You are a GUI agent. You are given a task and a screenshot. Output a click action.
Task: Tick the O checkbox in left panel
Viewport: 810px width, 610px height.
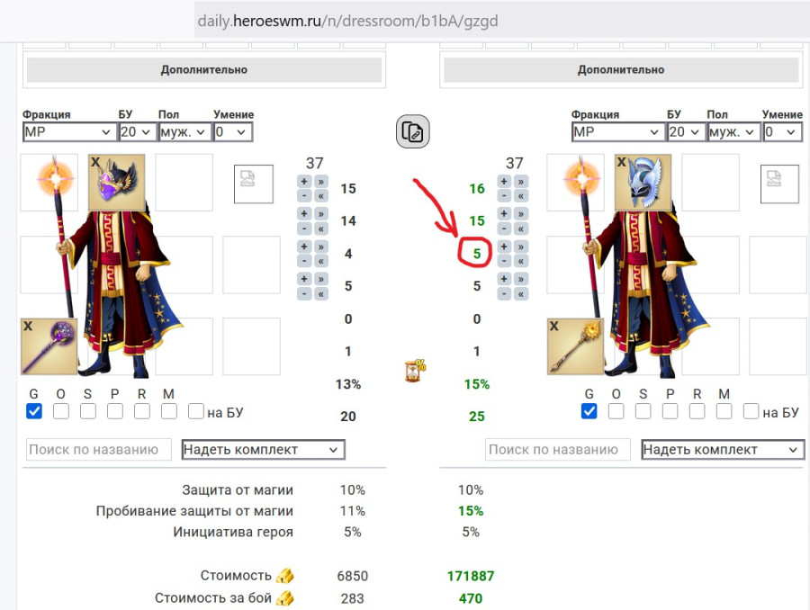(x=61, y=411)
